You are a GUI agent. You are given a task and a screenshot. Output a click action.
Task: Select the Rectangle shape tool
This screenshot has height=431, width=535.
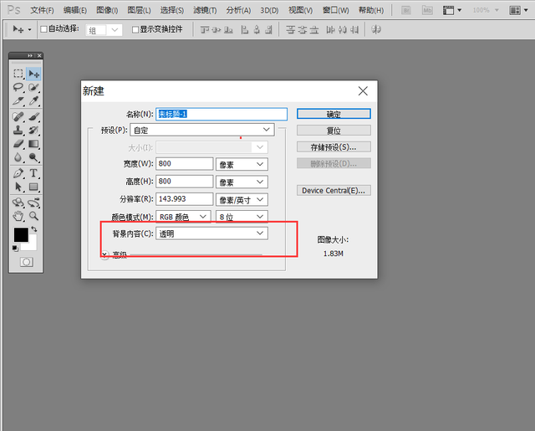coord(33,187)
